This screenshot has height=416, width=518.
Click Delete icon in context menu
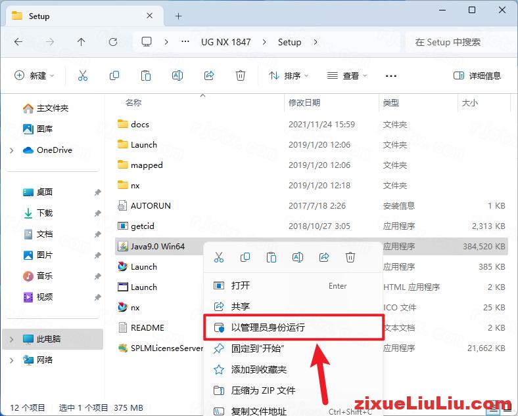tap(350, 257)
